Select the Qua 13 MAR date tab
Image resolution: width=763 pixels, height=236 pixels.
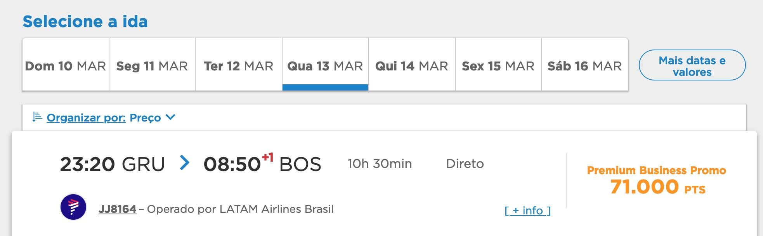325,64
